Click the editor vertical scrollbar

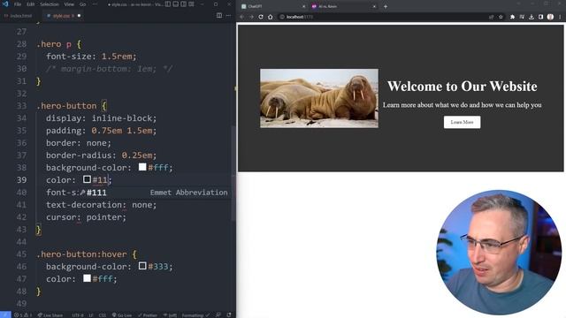[233, 173]
